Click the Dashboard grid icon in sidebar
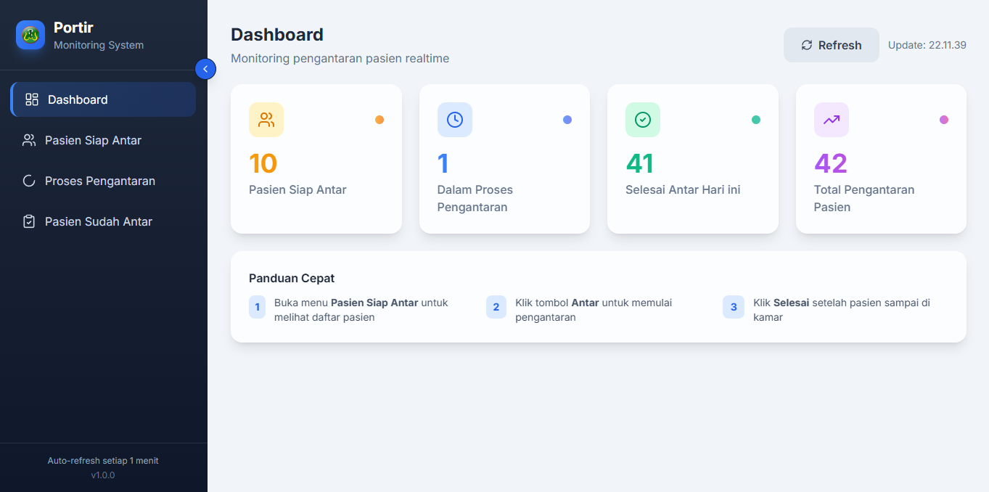Image resolution: width=989 pixels, height=492 pixels. (x=32, y=99)
